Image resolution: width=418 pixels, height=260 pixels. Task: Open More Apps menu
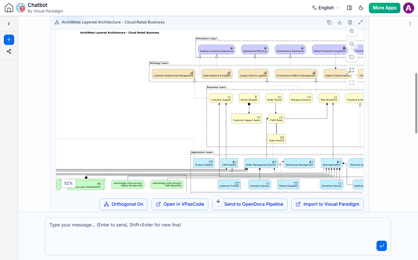tap(384, 8)
